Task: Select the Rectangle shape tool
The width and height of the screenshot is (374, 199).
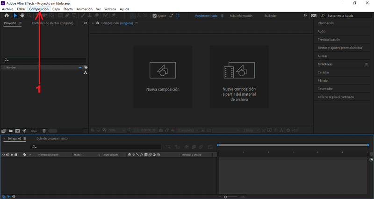Action: click(60, 15)
